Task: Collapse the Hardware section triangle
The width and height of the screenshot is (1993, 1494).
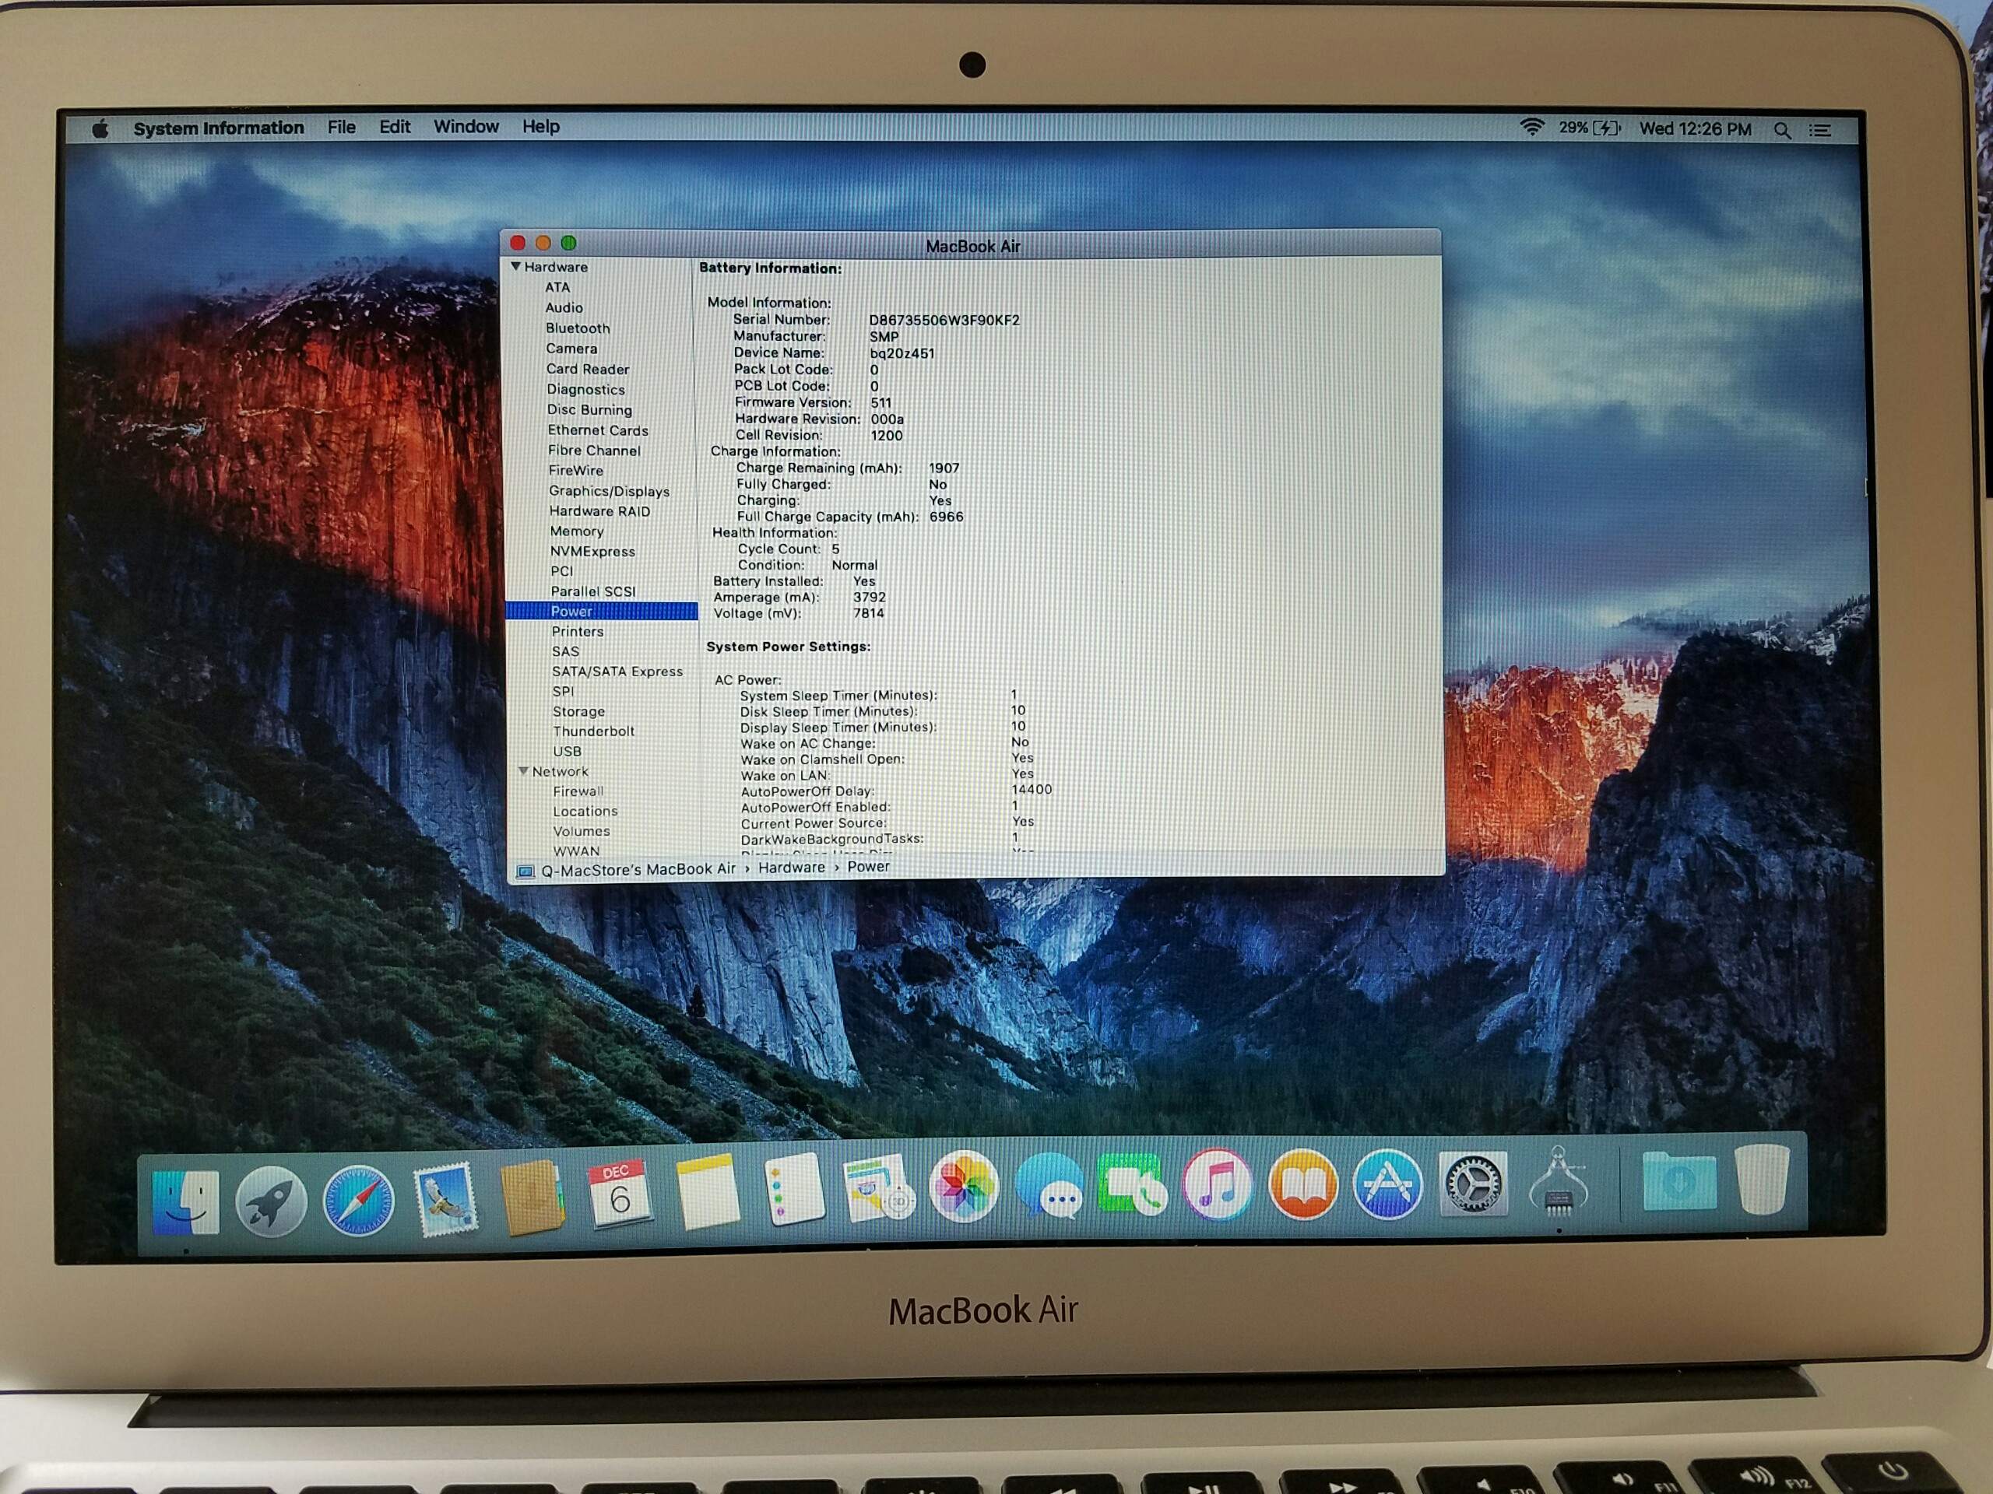Action: [x=515, y=267]
